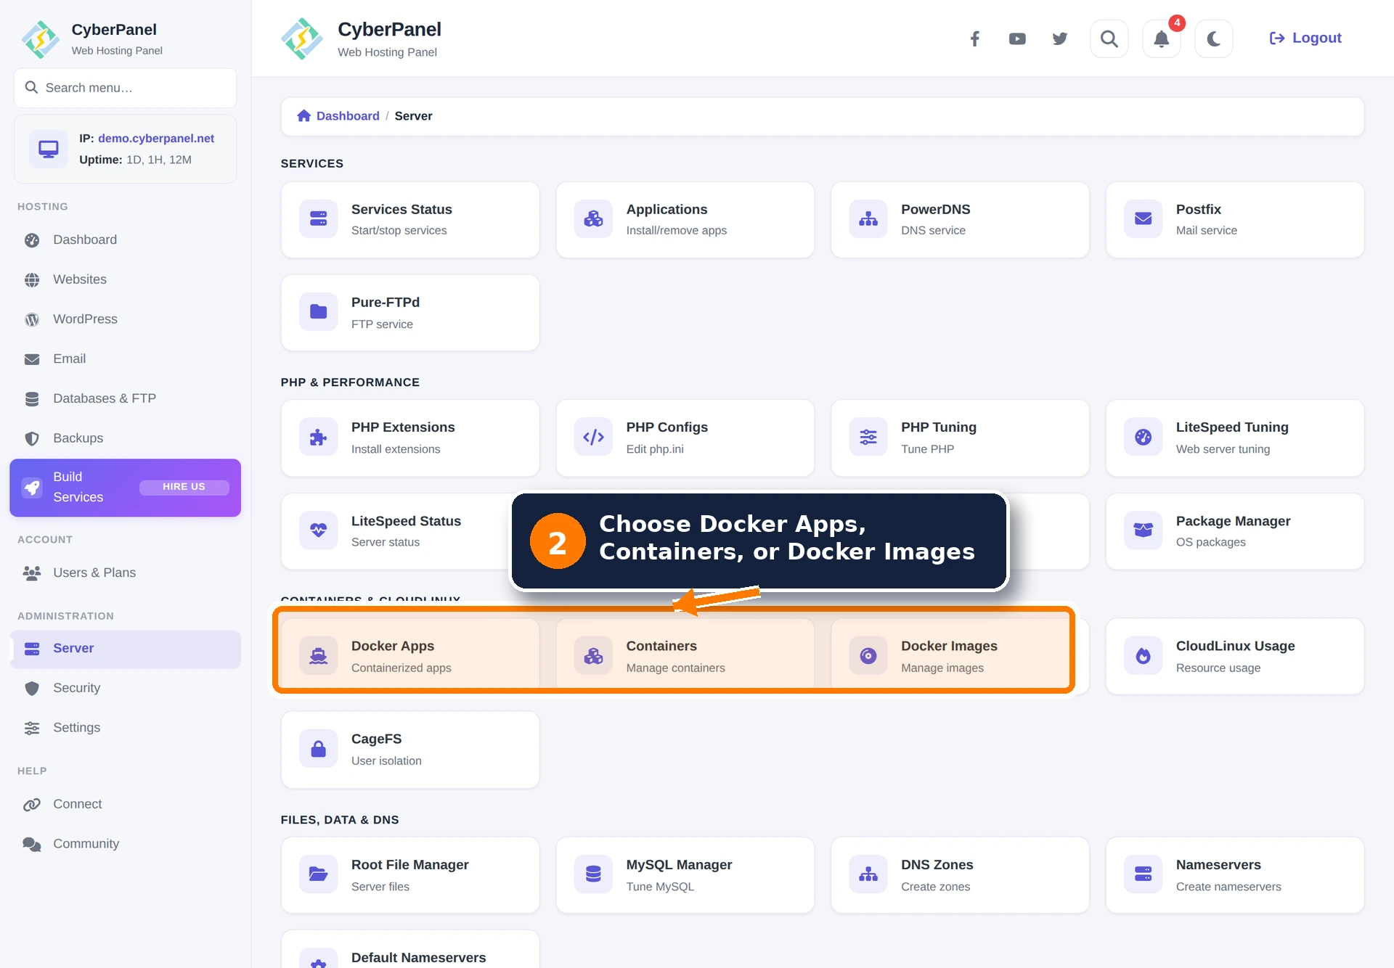Click CyberPanel logo in top header
Image resolution: width=1394 pixels, height=968 pixels.
point(301,38)
